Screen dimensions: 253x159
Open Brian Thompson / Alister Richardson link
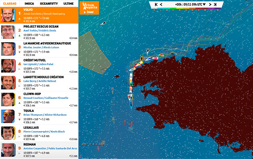point(45,115)
